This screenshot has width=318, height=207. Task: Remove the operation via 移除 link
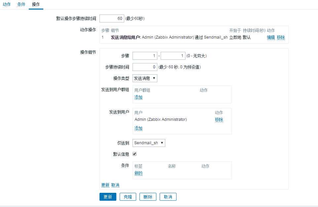pyautogui.click(x=280, y=37)
